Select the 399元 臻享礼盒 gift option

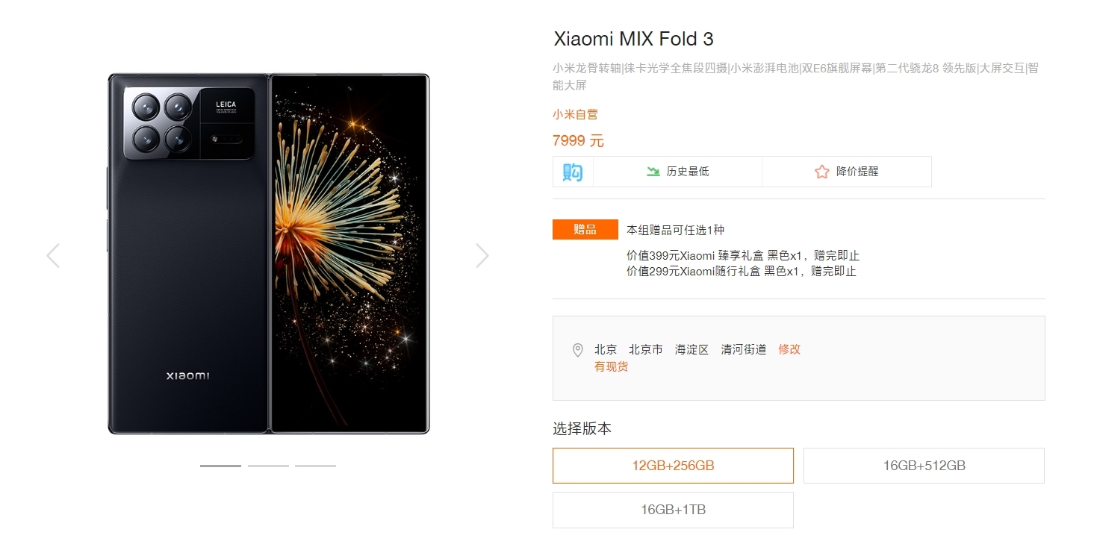(x=742, y=256)
